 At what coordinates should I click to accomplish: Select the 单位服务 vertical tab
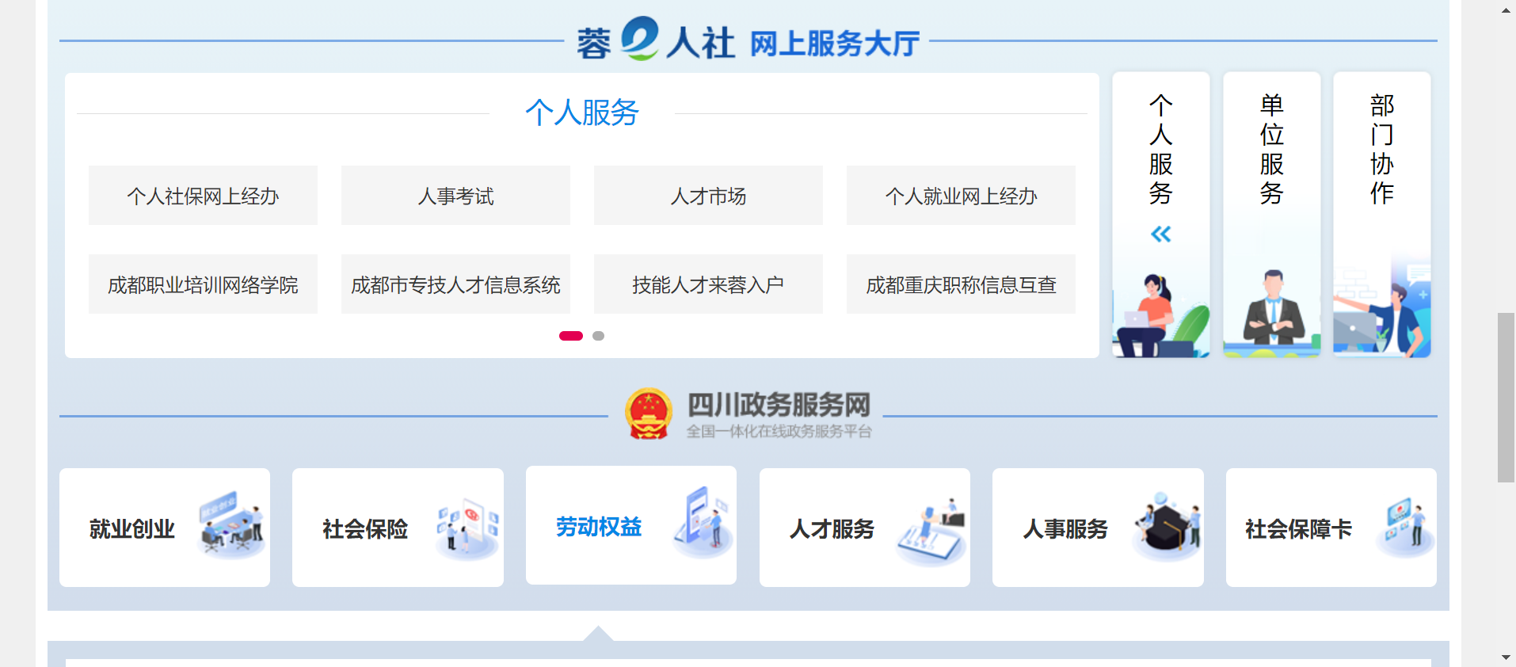[x=1272, y=215]
